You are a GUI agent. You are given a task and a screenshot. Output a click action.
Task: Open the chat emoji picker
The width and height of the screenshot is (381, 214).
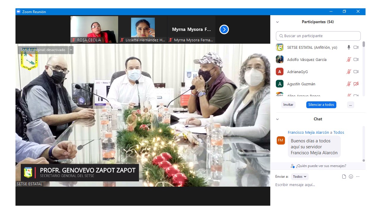(351, 177)
